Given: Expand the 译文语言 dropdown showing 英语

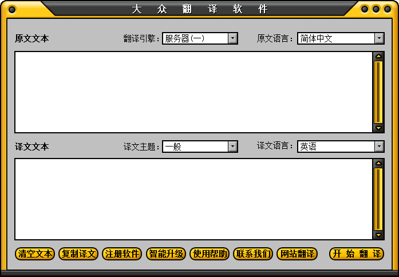Looking at the screenshot, I should pyautogui.click(x=341, y=147).
